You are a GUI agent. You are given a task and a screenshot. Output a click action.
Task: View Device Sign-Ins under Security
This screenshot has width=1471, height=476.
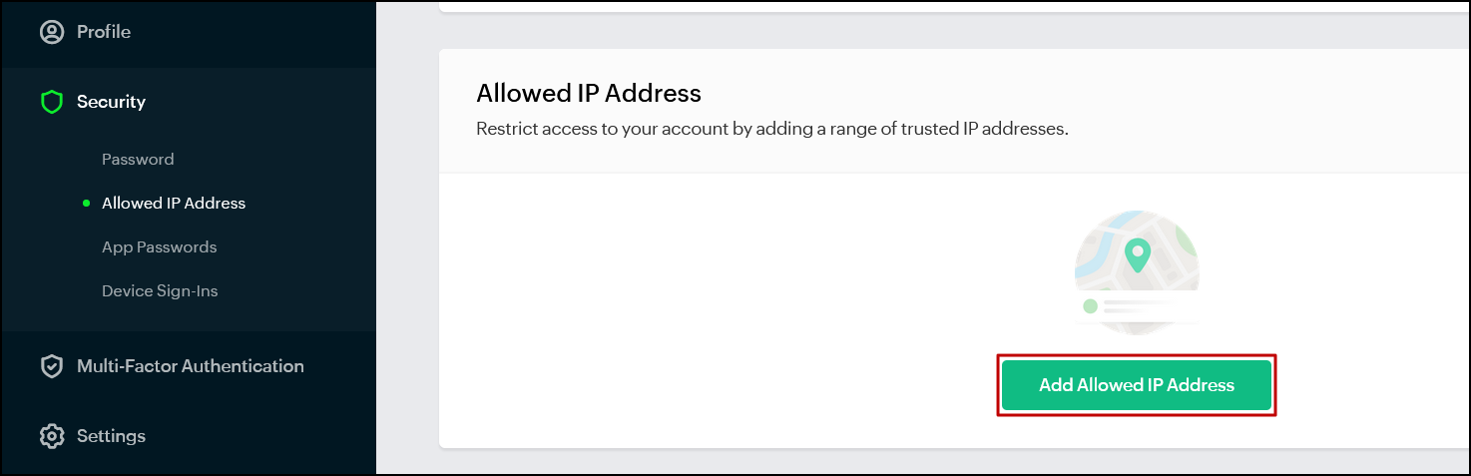coord(160,291)
